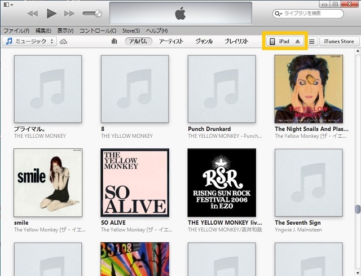Click the iCloud status icon
The image size is (361, 276).
(x=63, y=42)
